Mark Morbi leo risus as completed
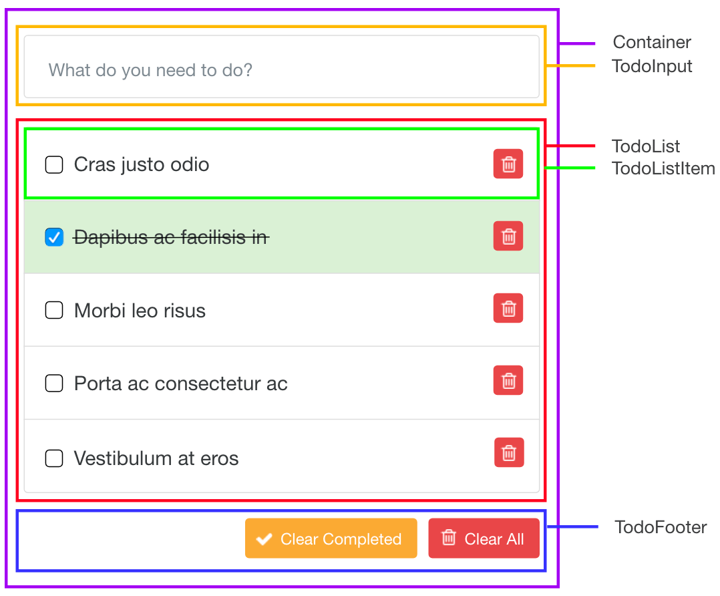 pos(54,310)
